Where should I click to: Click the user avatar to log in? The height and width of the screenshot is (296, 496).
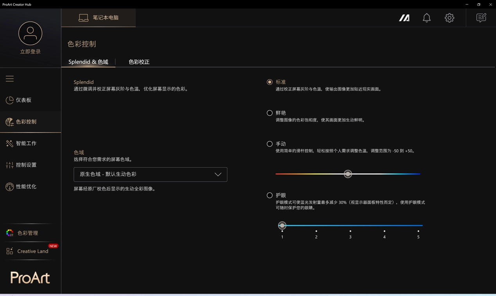point(30,34)
